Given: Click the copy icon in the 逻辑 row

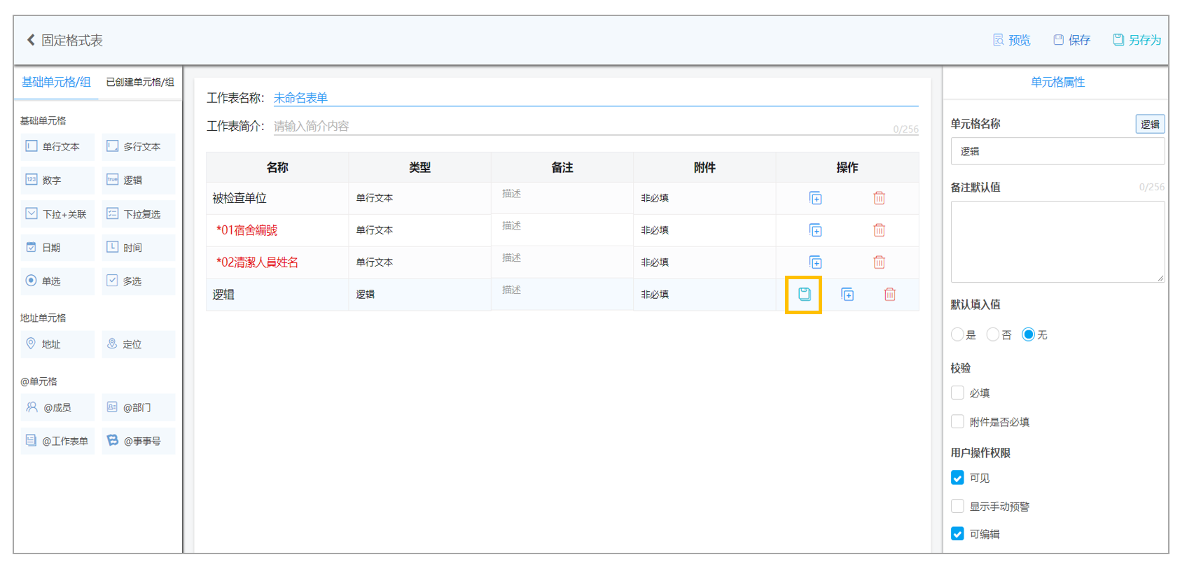Looking at the screenshot, I should (847, 295).
